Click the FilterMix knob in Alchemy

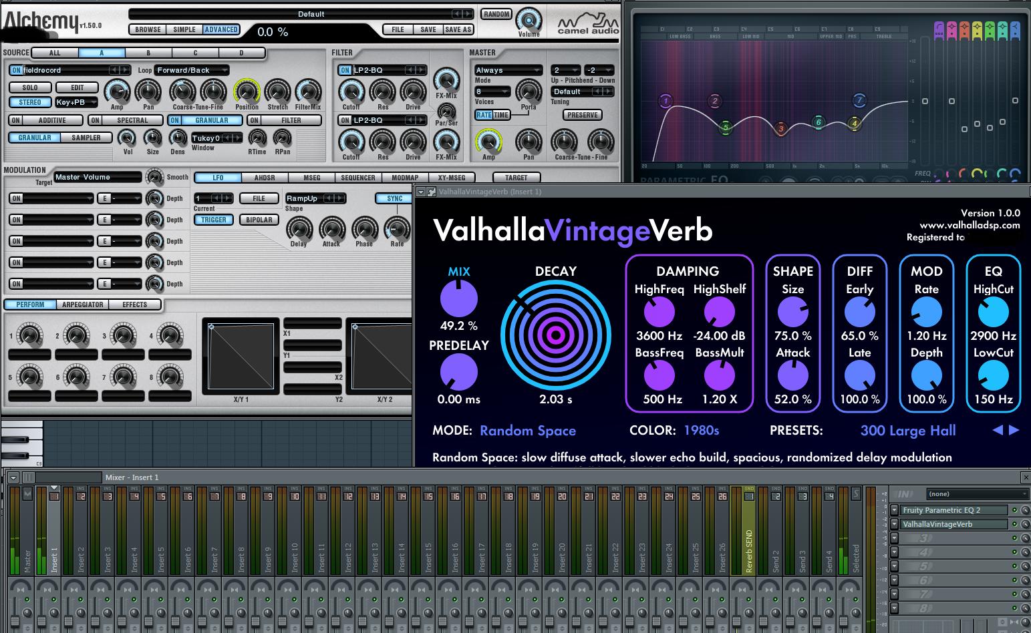pyautogui.click(x=308, y=91)
